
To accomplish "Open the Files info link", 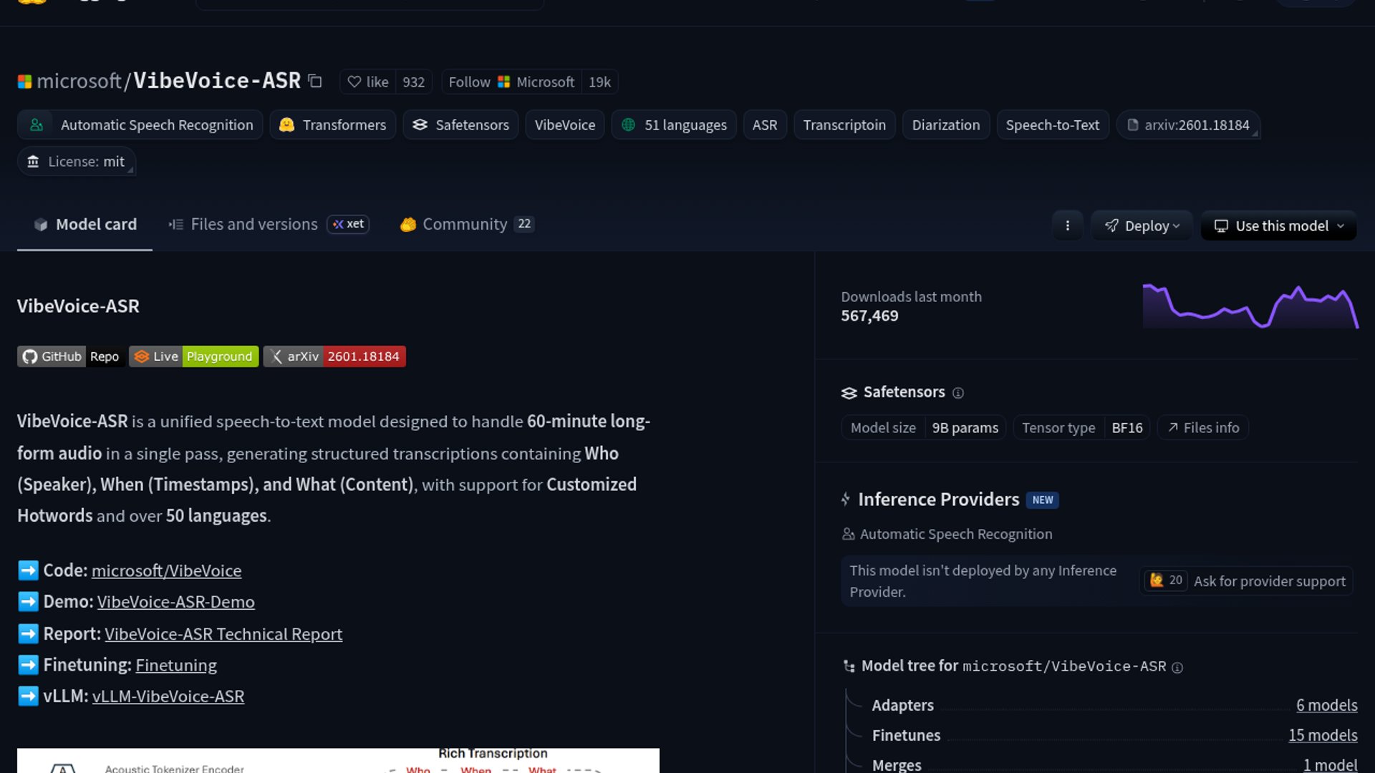I will [x=1203, y=428].
